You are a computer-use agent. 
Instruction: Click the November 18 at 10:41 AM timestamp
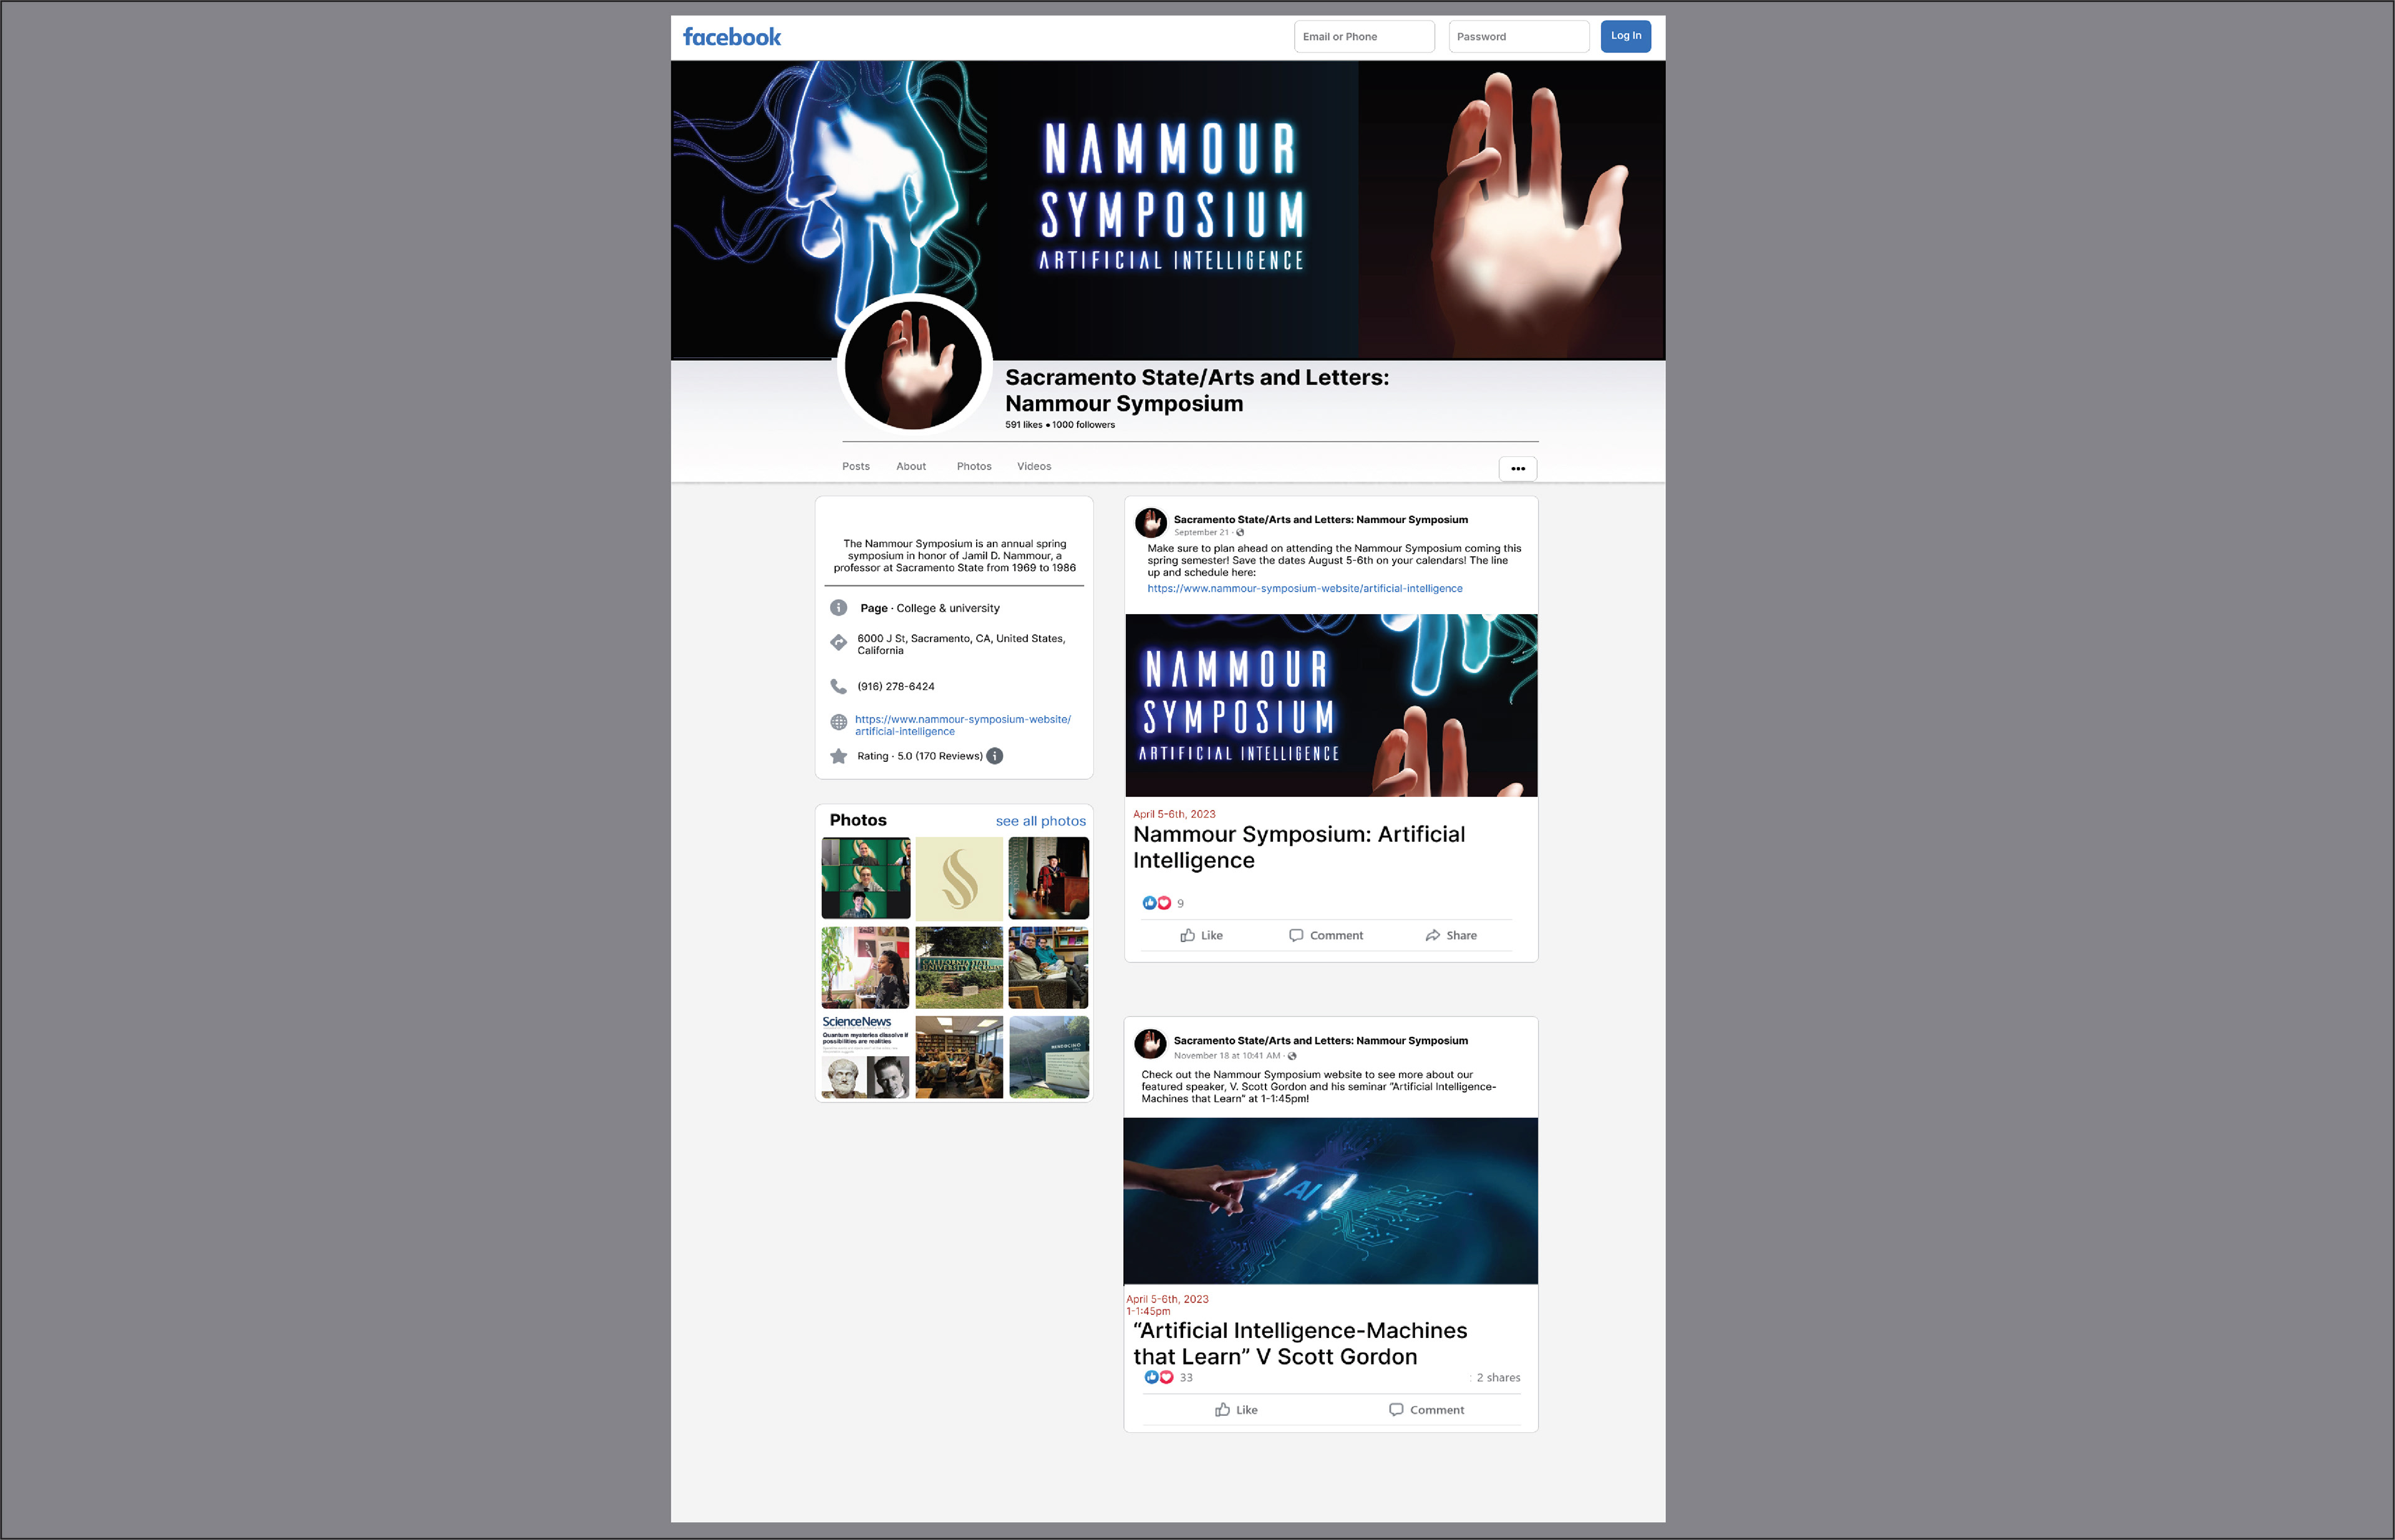pos(1227,1055)
